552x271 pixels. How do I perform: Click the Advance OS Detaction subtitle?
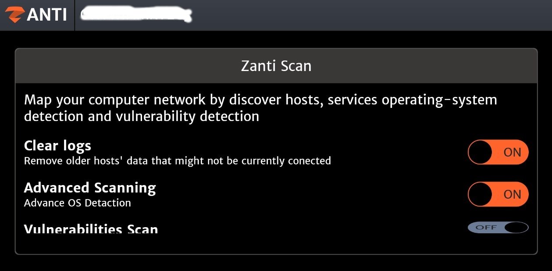point(77,203)
